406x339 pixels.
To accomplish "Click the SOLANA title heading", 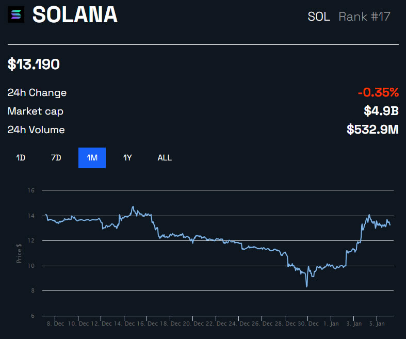I will tap(75, 15).
